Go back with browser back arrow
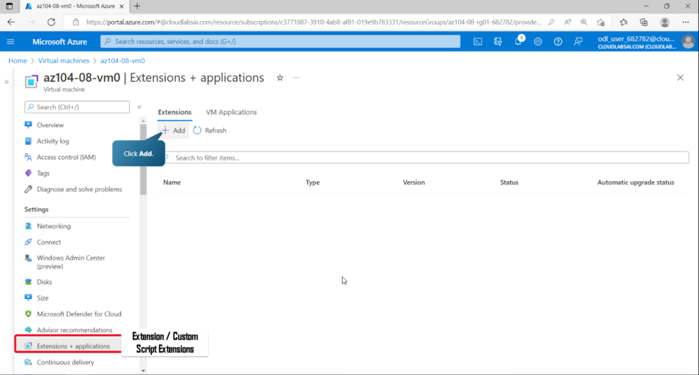 tap(11, 22)
